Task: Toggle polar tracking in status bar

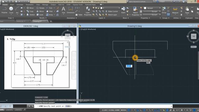Action: click(x=144, y=110)
